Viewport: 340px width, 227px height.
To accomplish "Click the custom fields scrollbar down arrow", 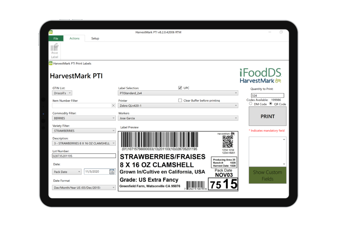I will pos(284,164).
